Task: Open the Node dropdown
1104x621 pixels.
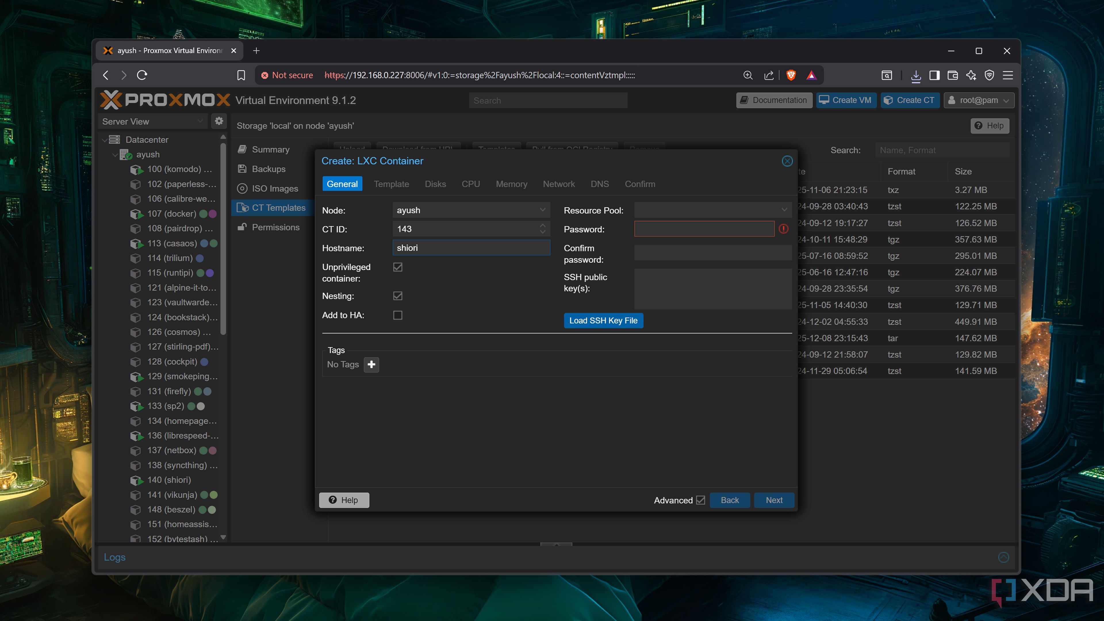Action: [542, 210]
